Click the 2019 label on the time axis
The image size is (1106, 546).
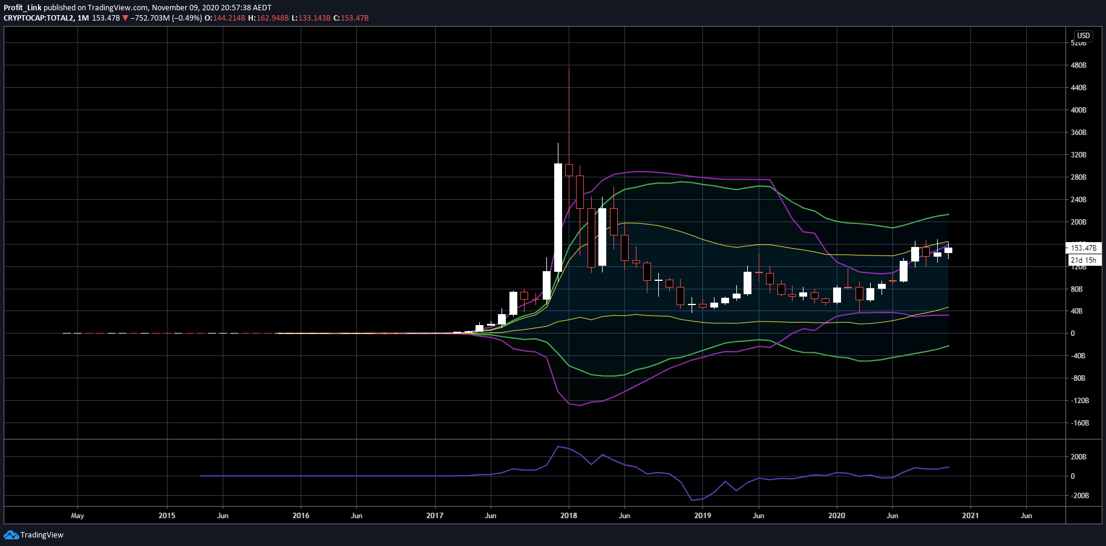[702, 516]
